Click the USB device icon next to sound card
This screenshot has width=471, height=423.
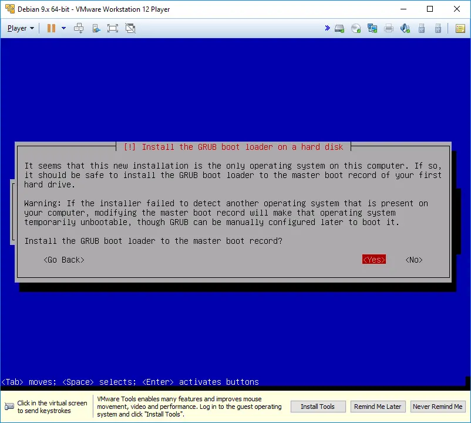422,29
